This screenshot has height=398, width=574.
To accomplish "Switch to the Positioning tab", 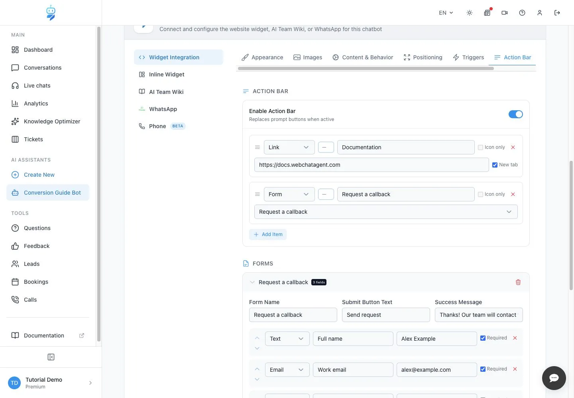I will click(423, 57).
